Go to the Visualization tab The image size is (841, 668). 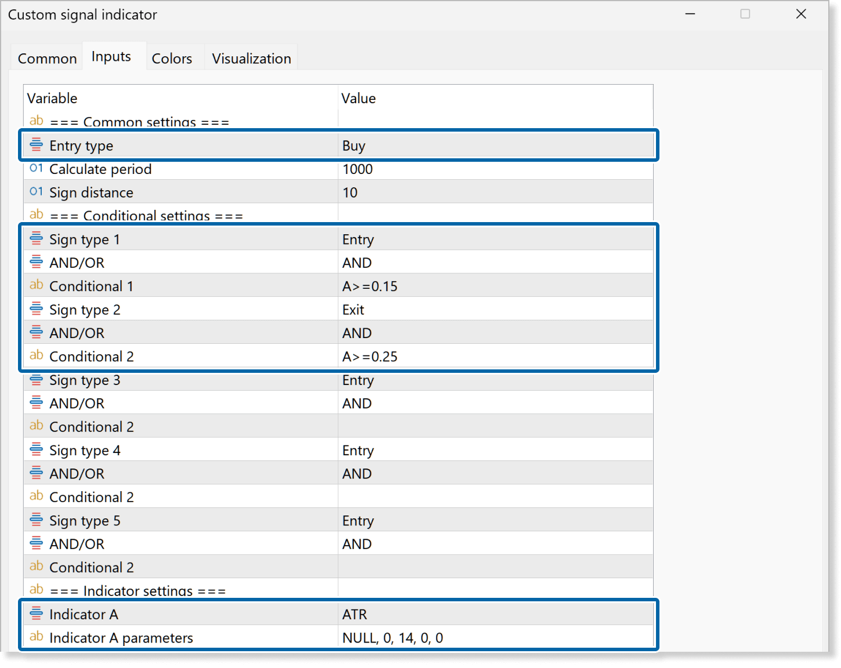251,59
